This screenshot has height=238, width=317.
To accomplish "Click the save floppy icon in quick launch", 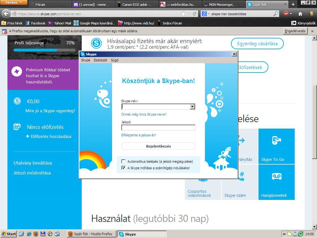I will pyautogui.click(x=43, y=234).
